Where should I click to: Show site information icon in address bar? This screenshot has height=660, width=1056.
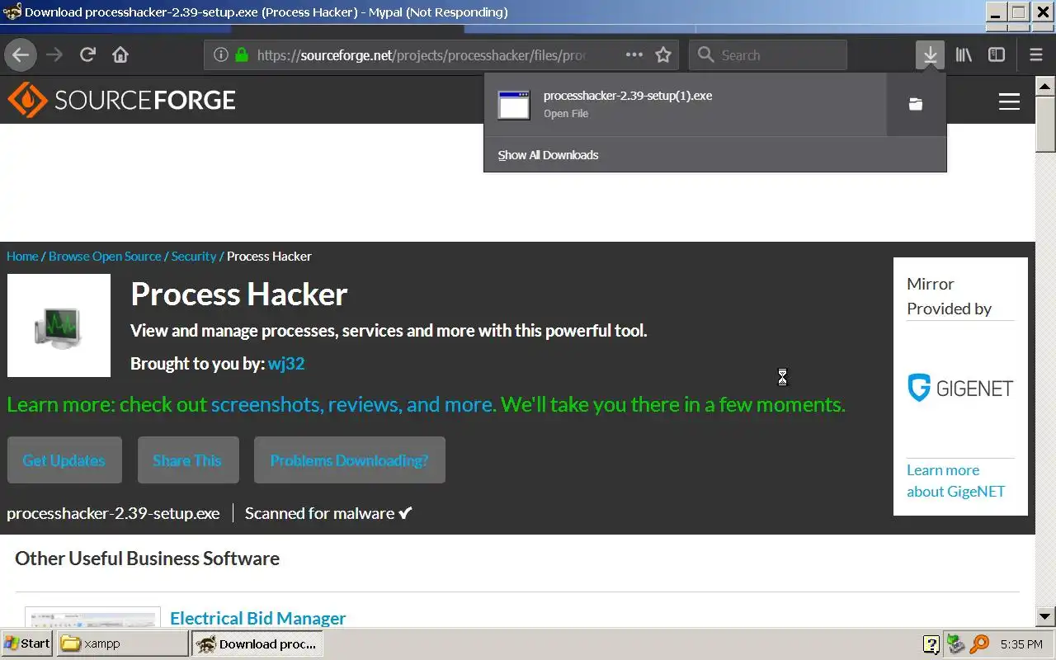(220, 55)
